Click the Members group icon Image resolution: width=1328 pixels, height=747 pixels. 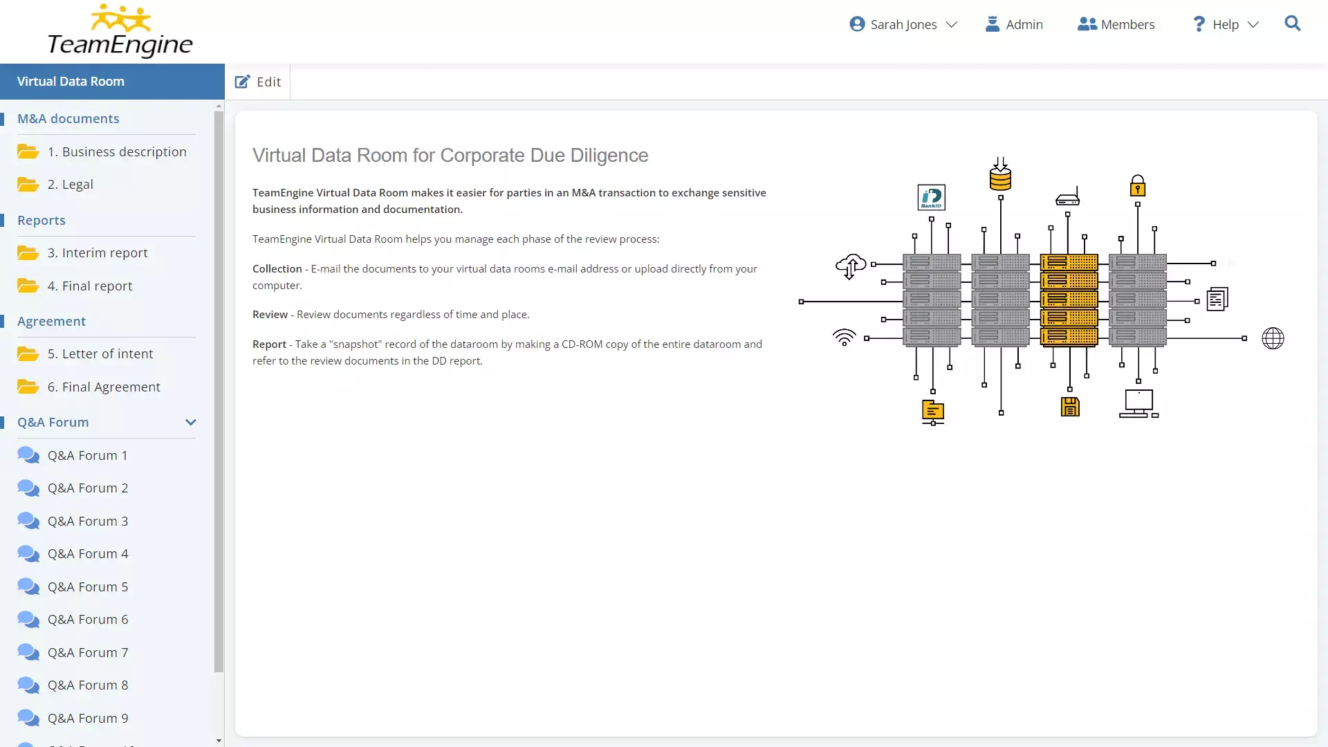tap(1087, 24)
